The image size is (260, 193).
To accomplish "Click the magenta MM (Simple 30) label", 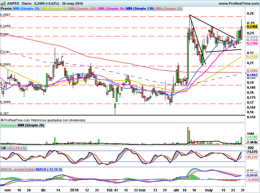I will click(x=111, y=8).
